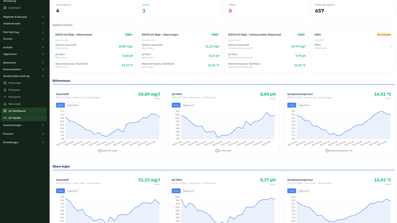Click the Nie verbunden status badge
The width and height of the screenshot is (397, 223).
click(384, 35)
